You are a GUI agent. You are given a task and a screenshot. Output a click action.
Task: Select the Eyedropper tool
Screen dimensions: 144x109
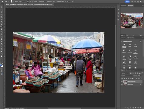click(x=2, y=22)
